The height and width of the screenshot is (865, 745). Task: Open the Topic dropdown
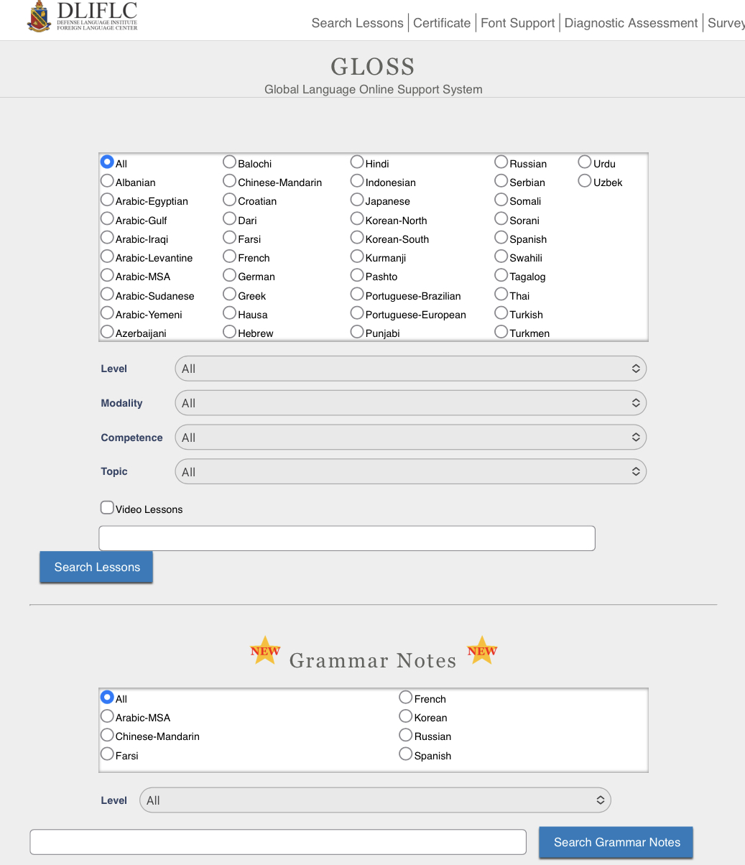coord(411,472)
